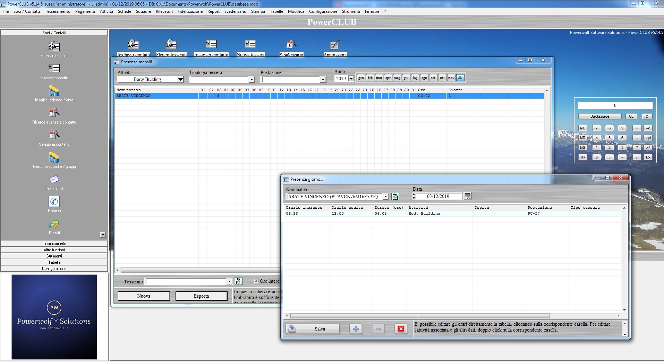Open the Pagamenti menu
The width and height of the screenshot is (664, 362).
tap(85, 11)
